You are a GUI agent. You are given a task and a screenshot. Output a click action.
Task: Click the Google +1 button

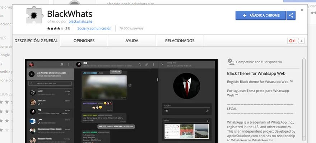tap(292, 41)
